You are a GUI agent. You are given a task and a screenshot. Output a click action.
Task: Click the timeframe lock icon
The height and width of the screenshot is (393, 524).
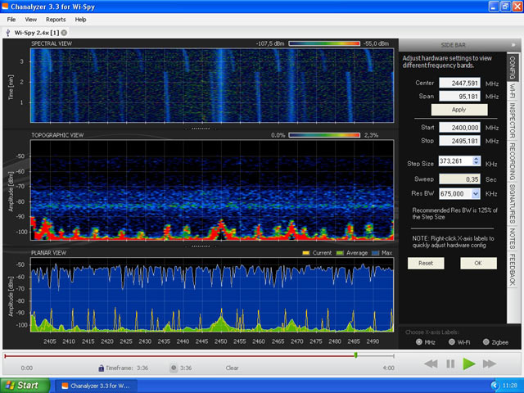point(102,368)
